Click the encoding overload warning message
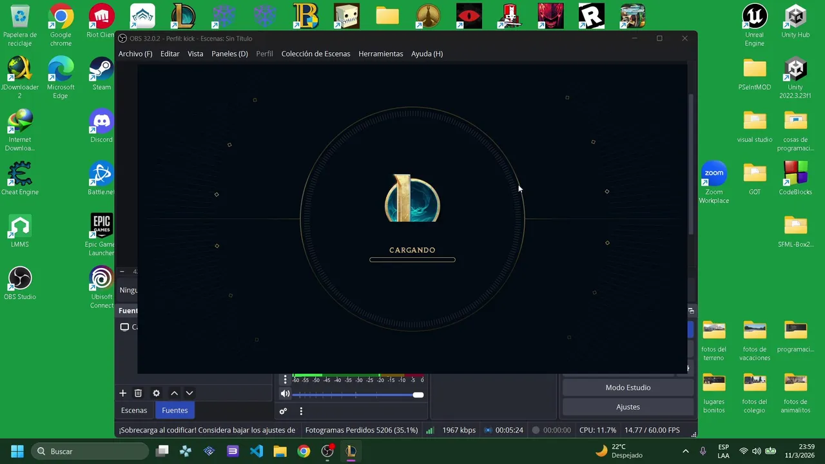Screen dimensions: 825x464 (x=207, y=430)
